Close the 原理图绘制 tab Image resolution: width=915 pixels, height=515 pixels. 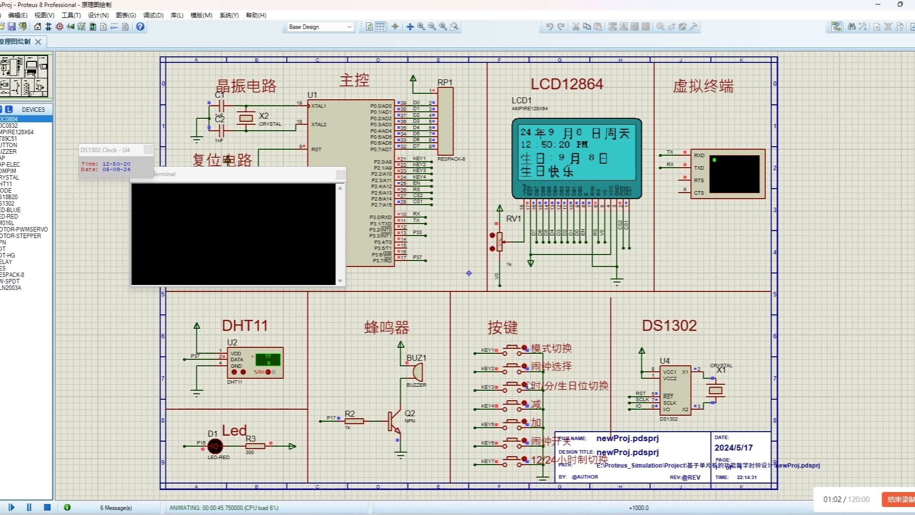click(38, 42)
